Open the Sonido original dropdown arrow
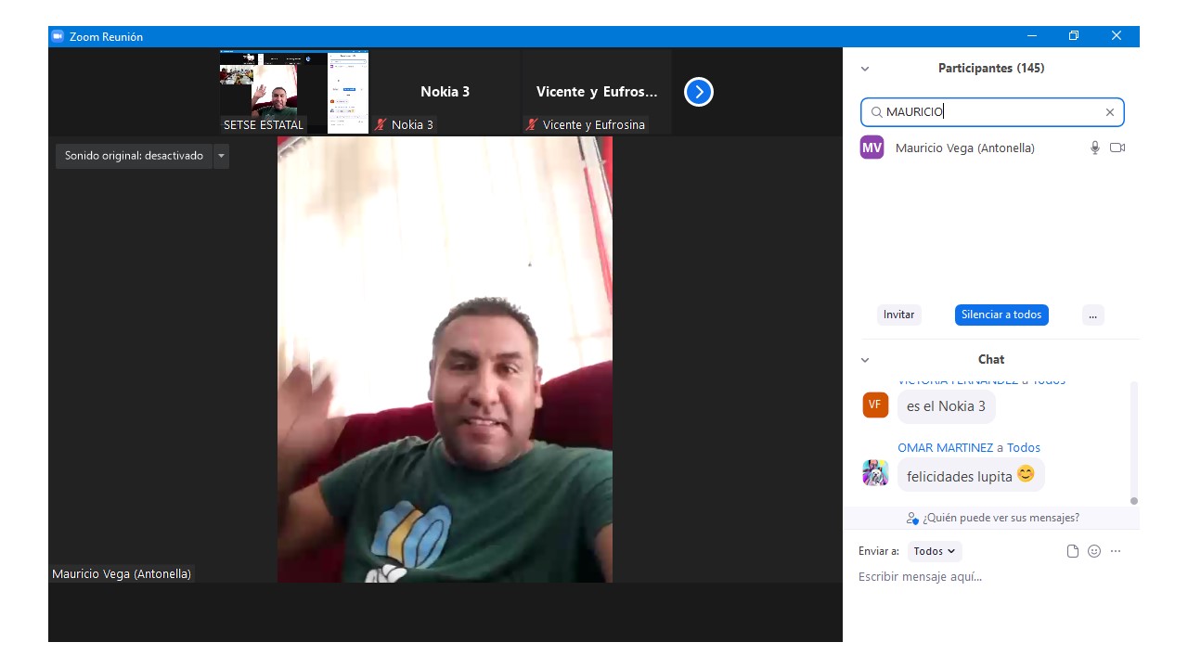 click(221, 156)
